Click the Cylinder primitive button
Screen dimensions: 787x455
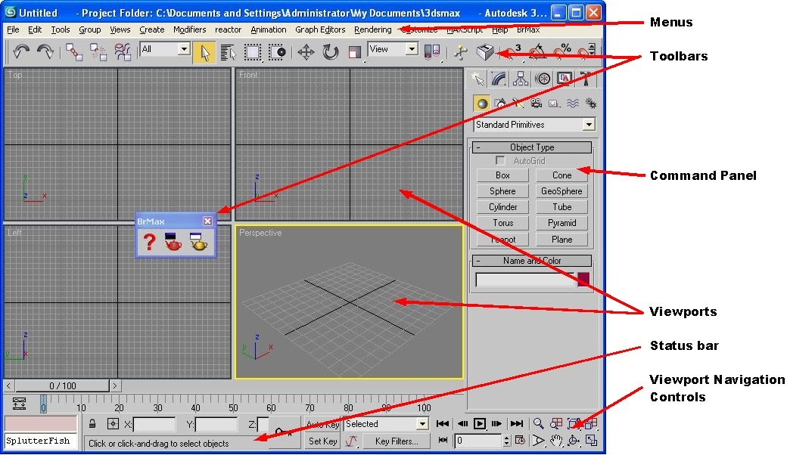click(502, 207)
